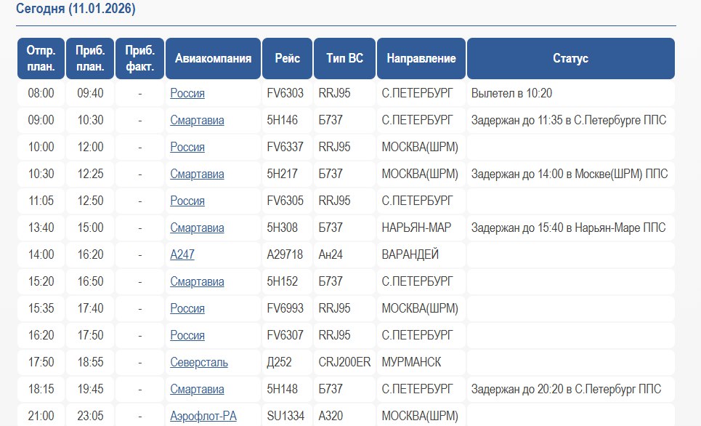701x426 pixels.
Task: Click the Статус column header
Action: [x=570, y=59]
